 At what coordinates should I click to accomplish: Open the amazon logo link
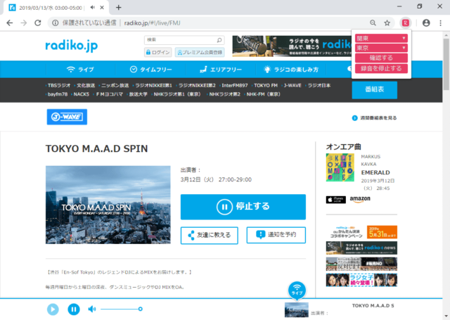coord(360,199)
